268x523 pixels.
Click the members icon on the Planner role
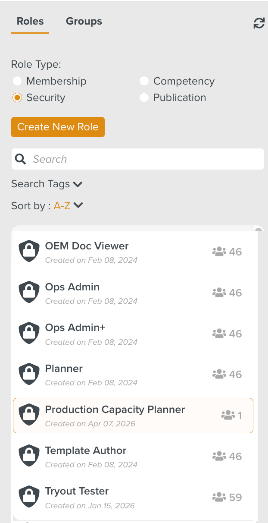click(x=219, y=374)
